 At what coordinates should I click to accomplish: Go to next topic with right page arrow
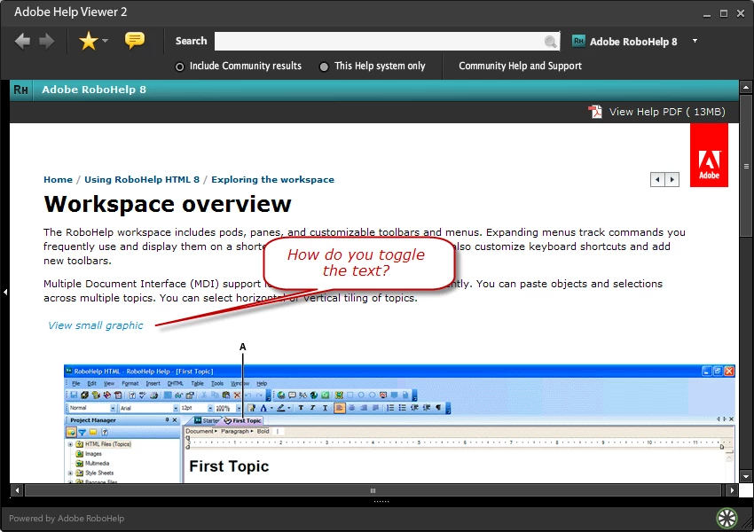(x=672, y=180)
